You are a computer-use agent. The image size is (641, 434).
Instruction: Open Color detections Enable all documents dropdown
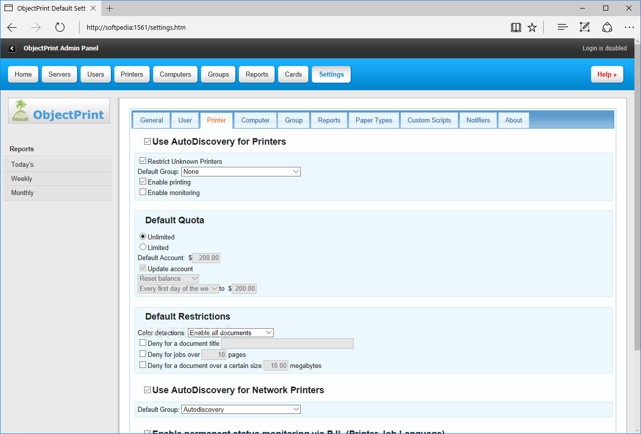pyautogui.click(x=231, y=333)
